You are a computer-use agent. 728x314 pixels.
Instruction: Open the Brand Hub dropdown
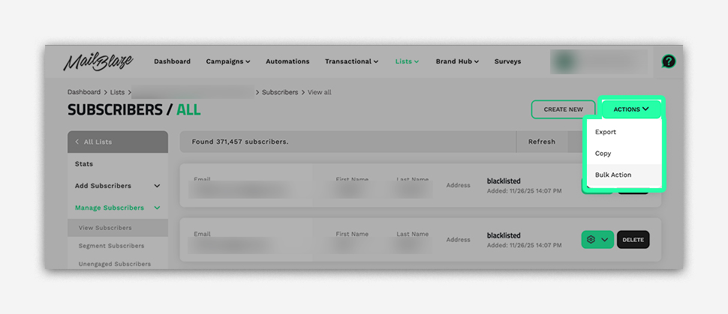click(457, 61)
